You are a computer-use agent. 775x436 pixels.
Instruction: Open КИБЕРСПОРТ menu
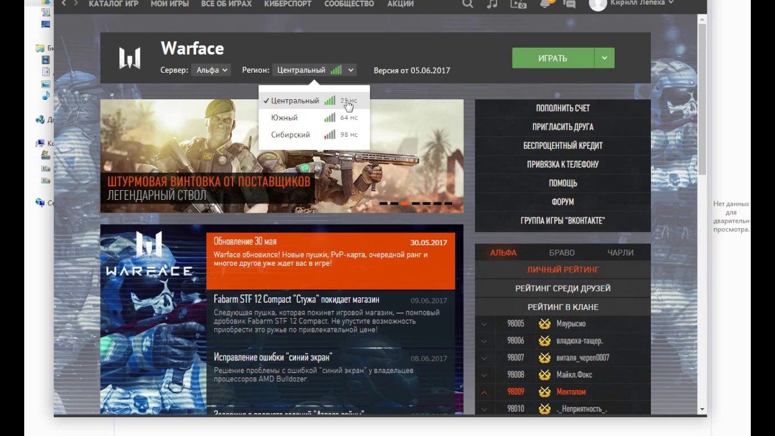point(288,4)
